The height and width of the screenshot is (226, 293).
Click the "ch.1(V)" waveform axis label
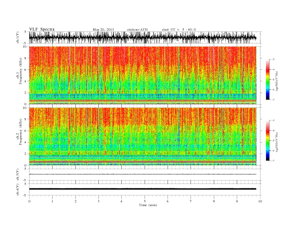(x=18, y=37)
